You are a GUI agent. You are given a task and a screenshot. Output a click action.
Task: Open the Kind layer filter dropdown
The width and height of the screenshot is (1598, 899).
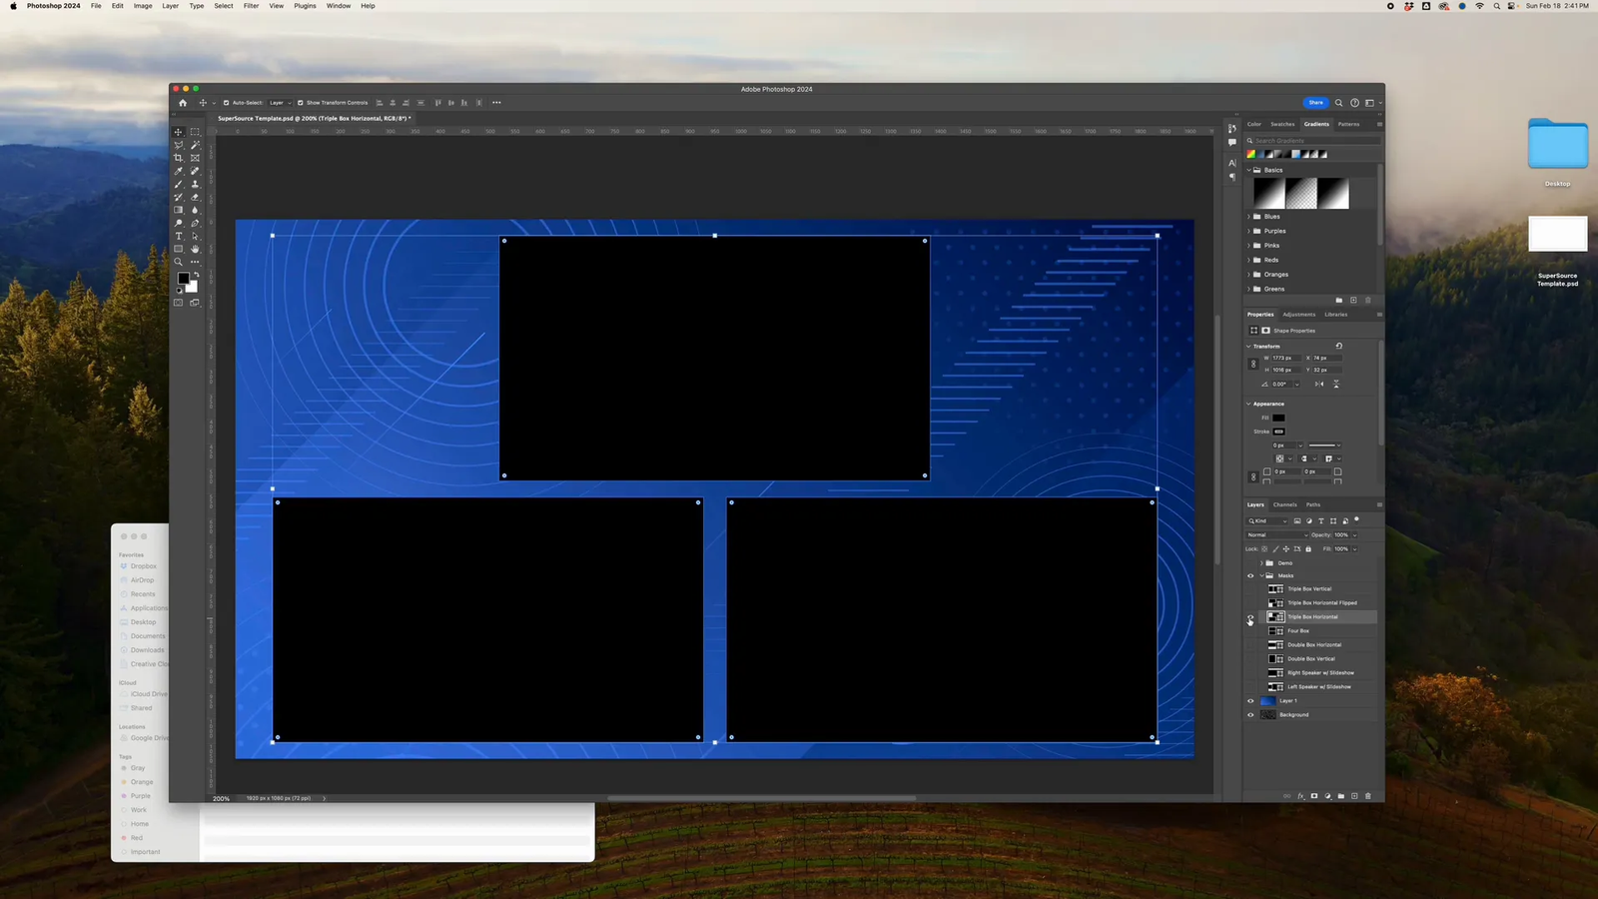pos(1266,520)
